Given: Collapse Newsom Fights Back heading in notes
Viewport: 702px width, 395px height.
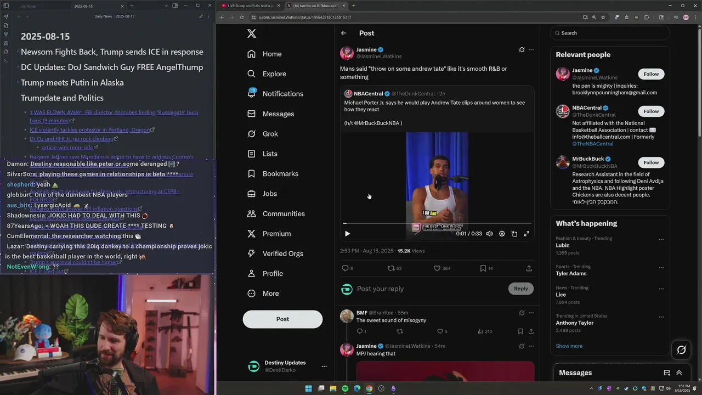Looking at the screenshot, I should (18, 52).
